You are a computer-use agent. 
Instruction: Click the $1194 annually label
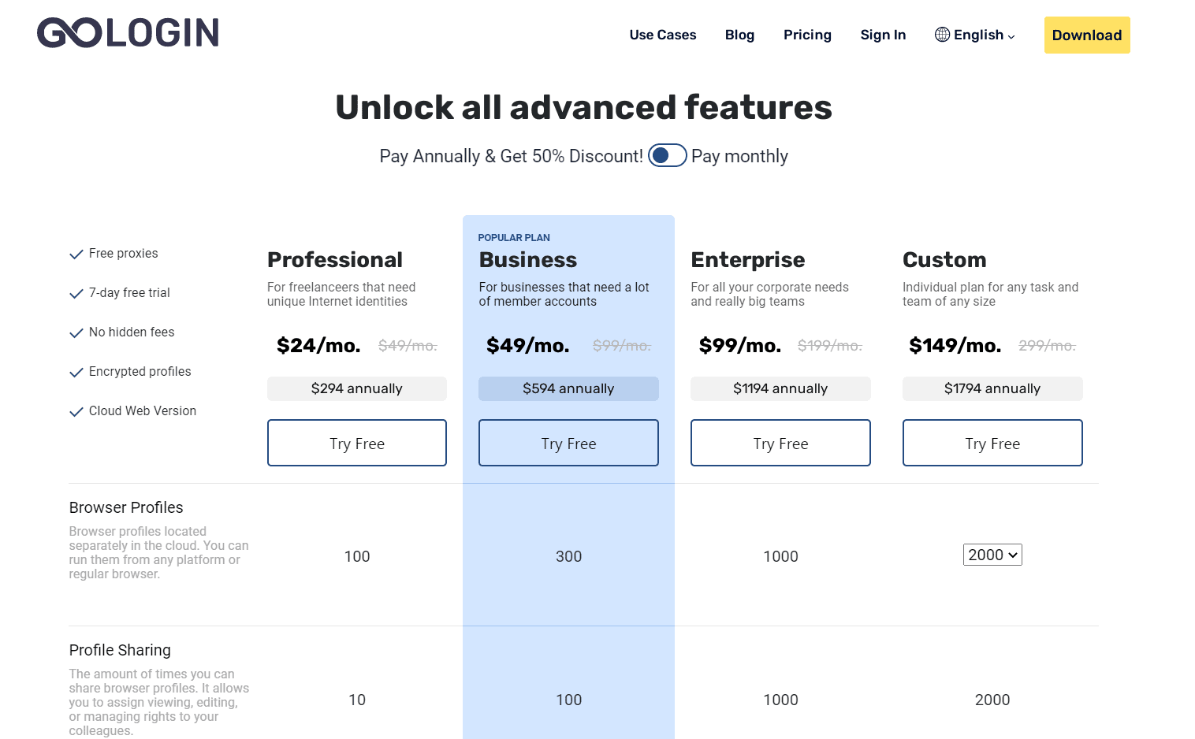pos(780,388)
